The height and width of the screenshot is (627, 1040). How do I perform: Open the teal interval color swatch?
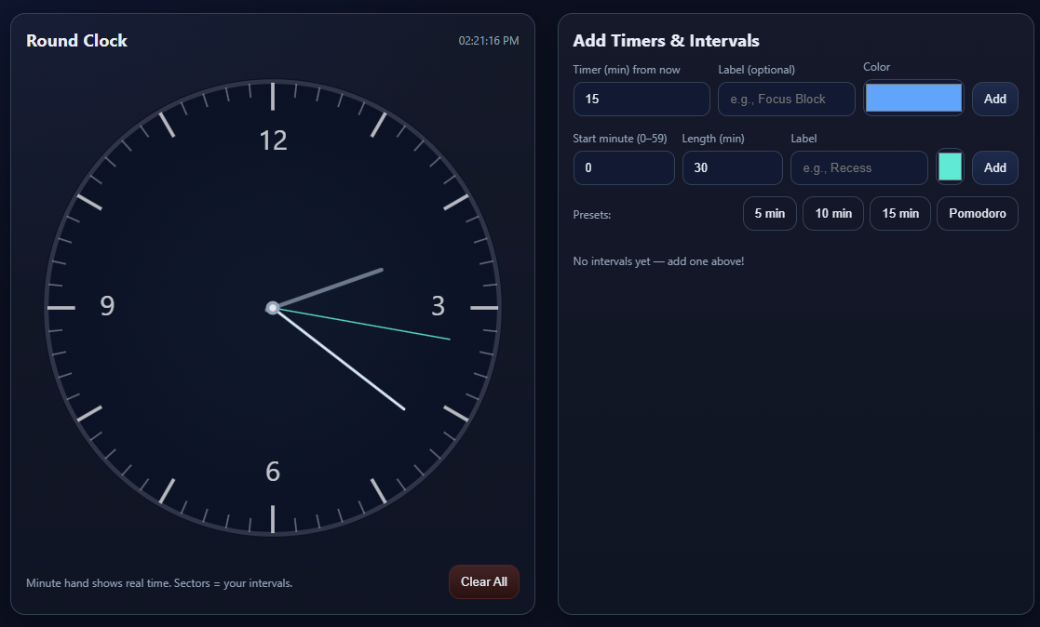click(x=950, y=167)
